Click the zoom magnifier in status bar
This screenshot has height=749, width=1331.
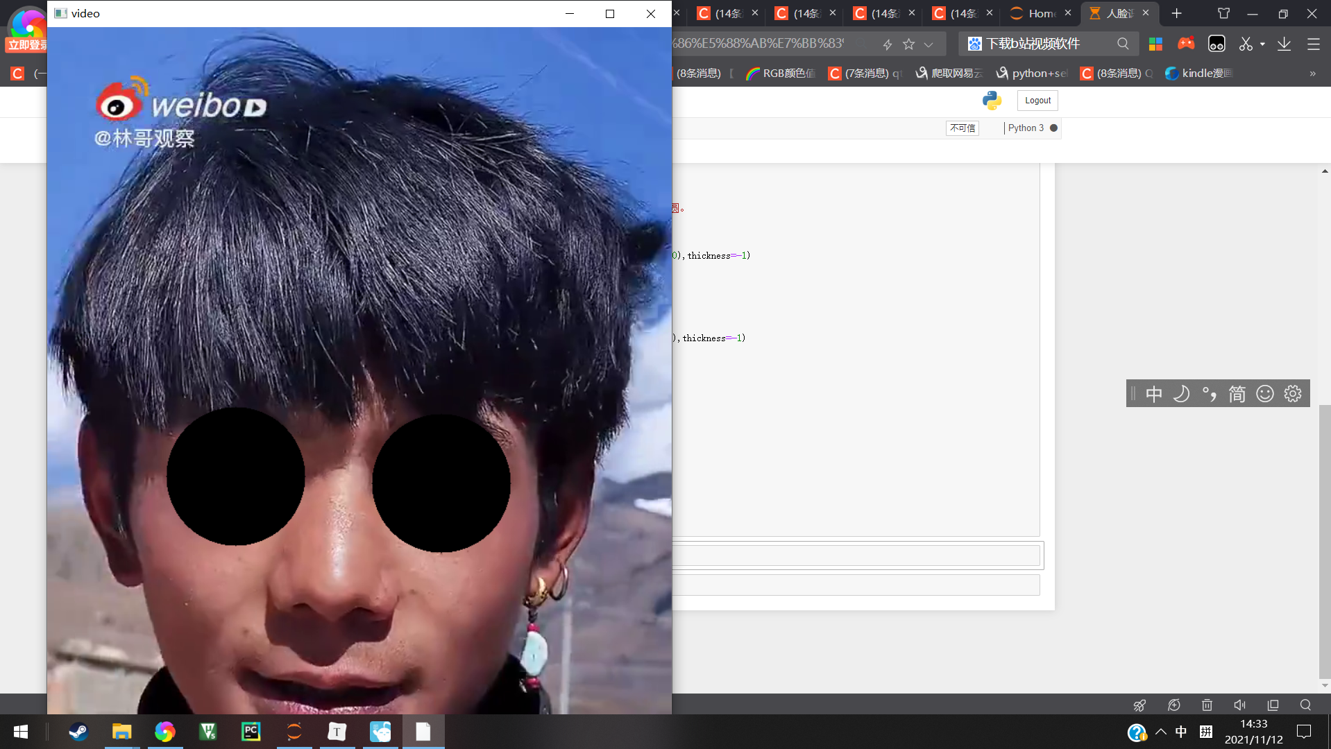tap(1305, 705)
